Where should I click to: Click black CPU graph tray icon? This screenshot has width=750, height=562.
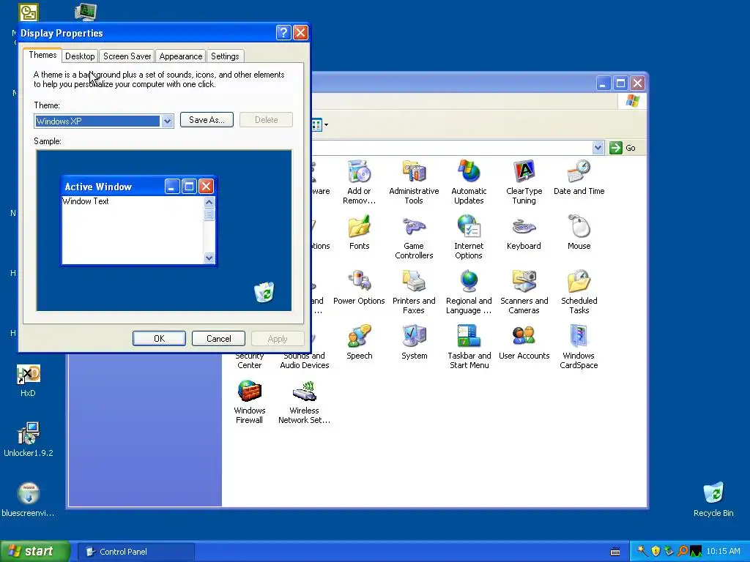[696, 551]
